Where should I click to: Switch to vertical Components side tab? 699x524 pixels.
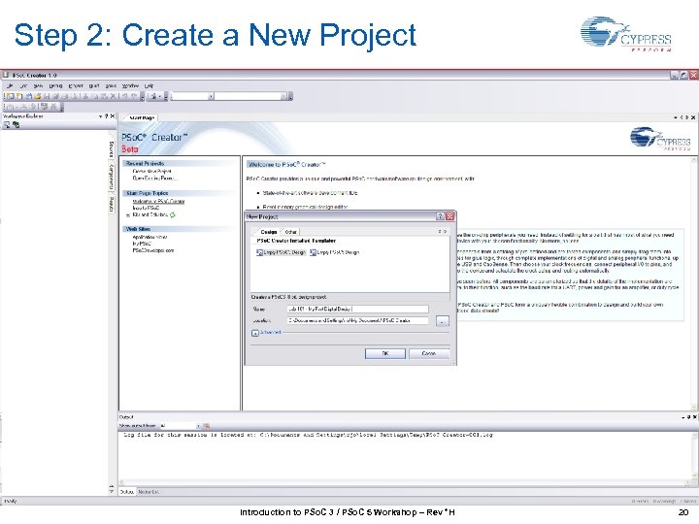(112, 177)
